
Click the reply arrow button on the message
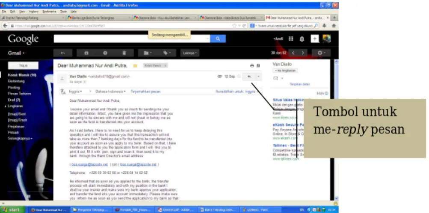pyautogui.click(x=249, y=77)
